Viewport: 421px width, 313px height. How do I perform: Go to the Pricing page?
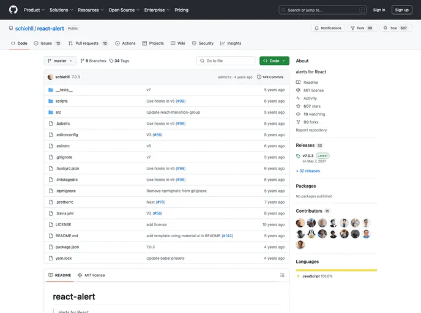click(x=182, y=10)
